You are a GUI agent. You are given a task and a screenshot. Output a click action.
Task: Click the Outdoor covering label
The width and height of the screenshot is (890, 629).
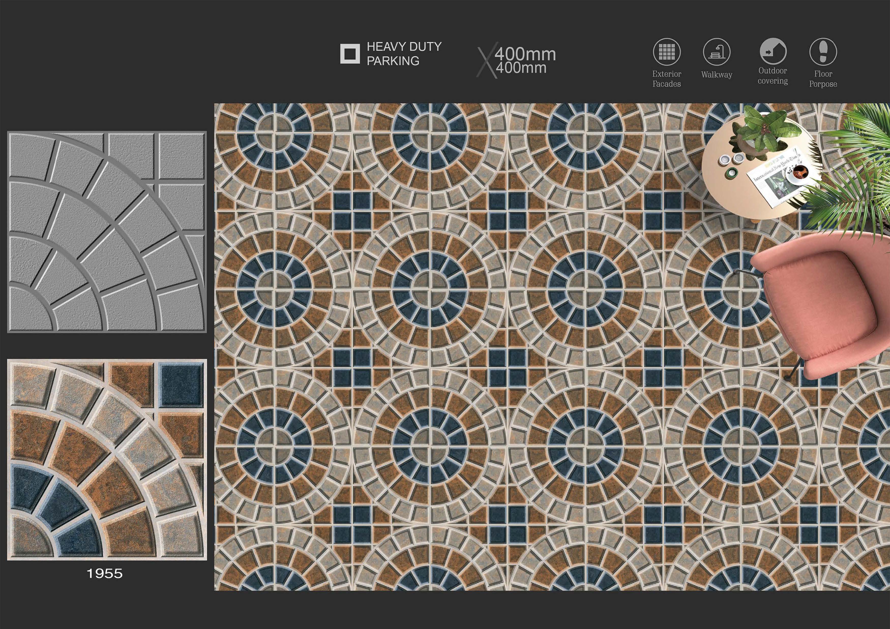773,76
